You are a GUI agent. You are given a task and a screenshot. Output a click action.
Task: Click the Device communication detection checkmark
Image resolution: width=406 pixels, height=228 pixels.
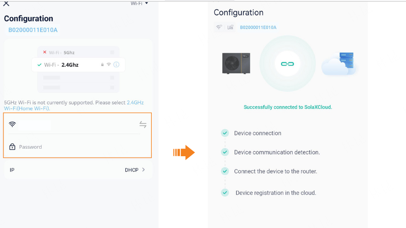pos(225,152)
